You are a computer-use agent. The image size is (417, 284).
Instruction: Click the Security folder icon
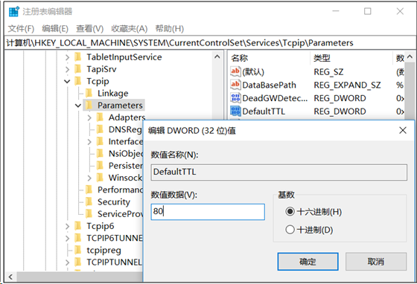pyautogui.click(x=89, y=201)
